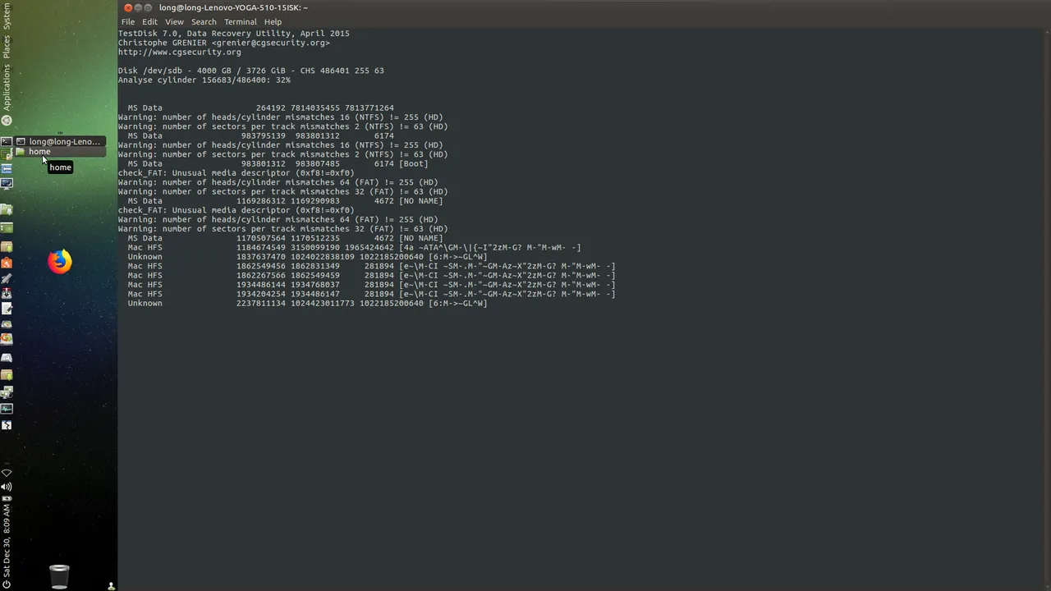Click the Analyse cylinder 156683/486400: 32% line
Image resolution: width=1051 pixels, height=591 pixels.
tap(204, 80)
